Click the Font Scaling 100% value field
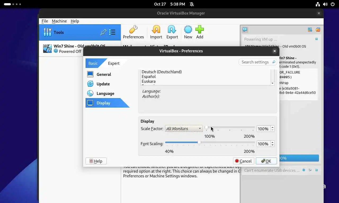 264,144
